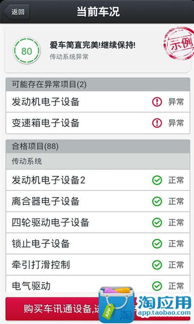Click green check icon for 离合器电子设备
Viewport: 194px width, 324px height.
tap(157, 201)
